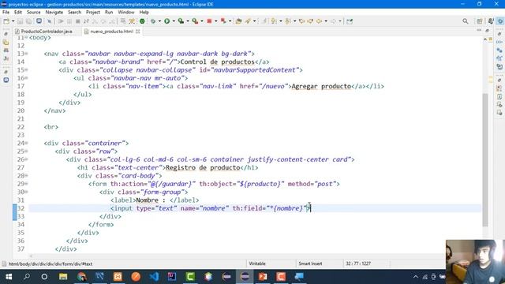The image size is (505, 284).
Task: Open Back history dropdown arrow
Action: pos(326,21)
